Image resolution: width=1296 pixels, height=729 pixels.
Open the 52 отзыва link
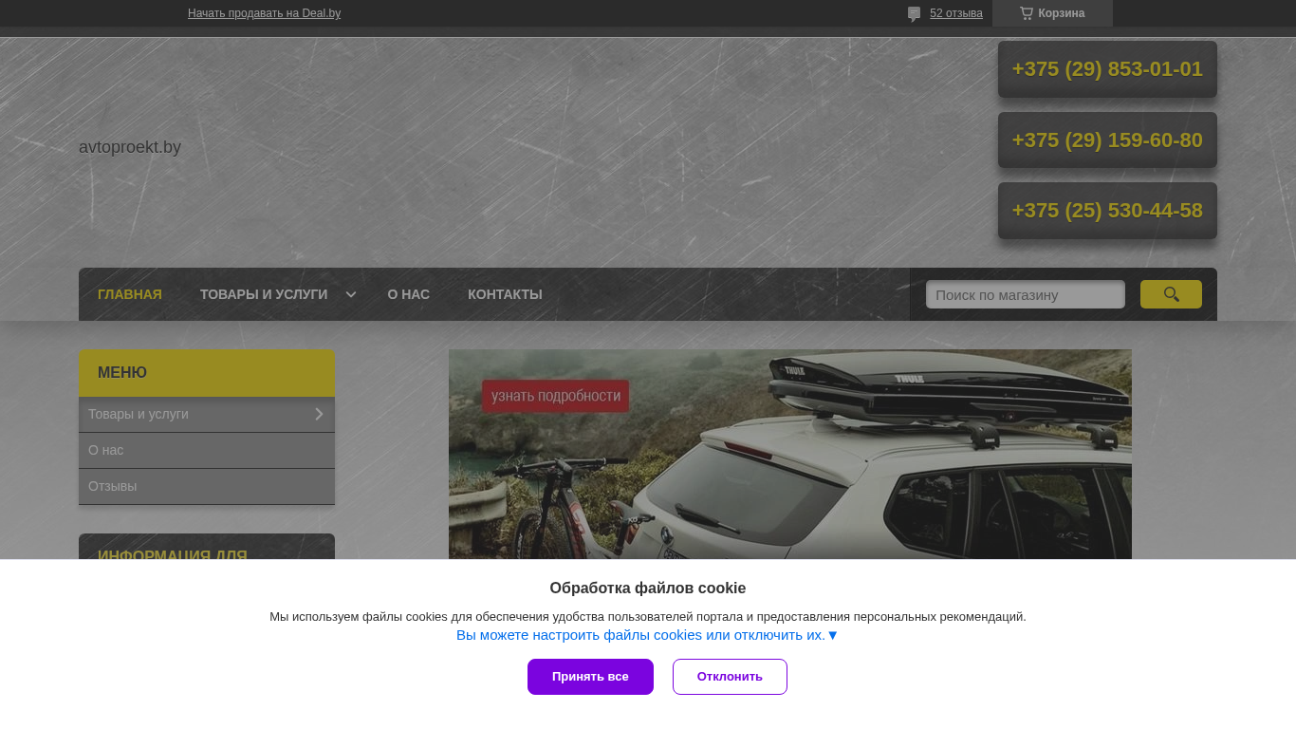[956, 13]
